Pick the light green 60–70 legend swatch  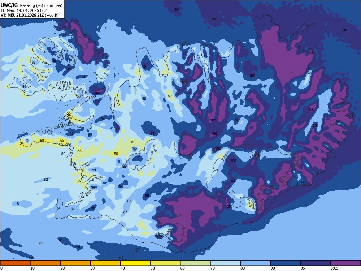click(195, 263)
